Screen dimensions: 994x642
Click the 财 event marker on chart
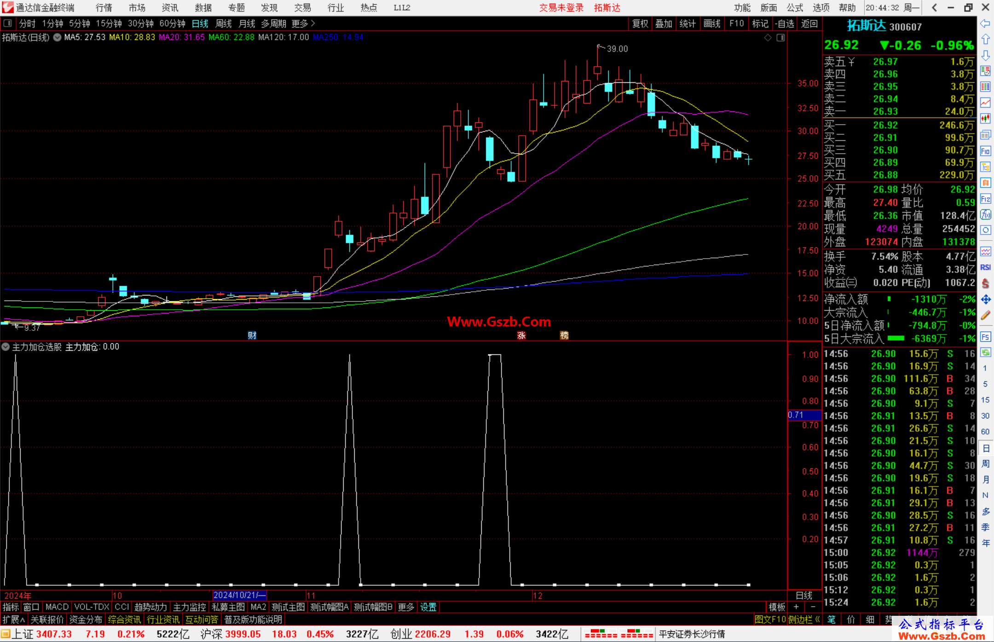click(252, 335)
